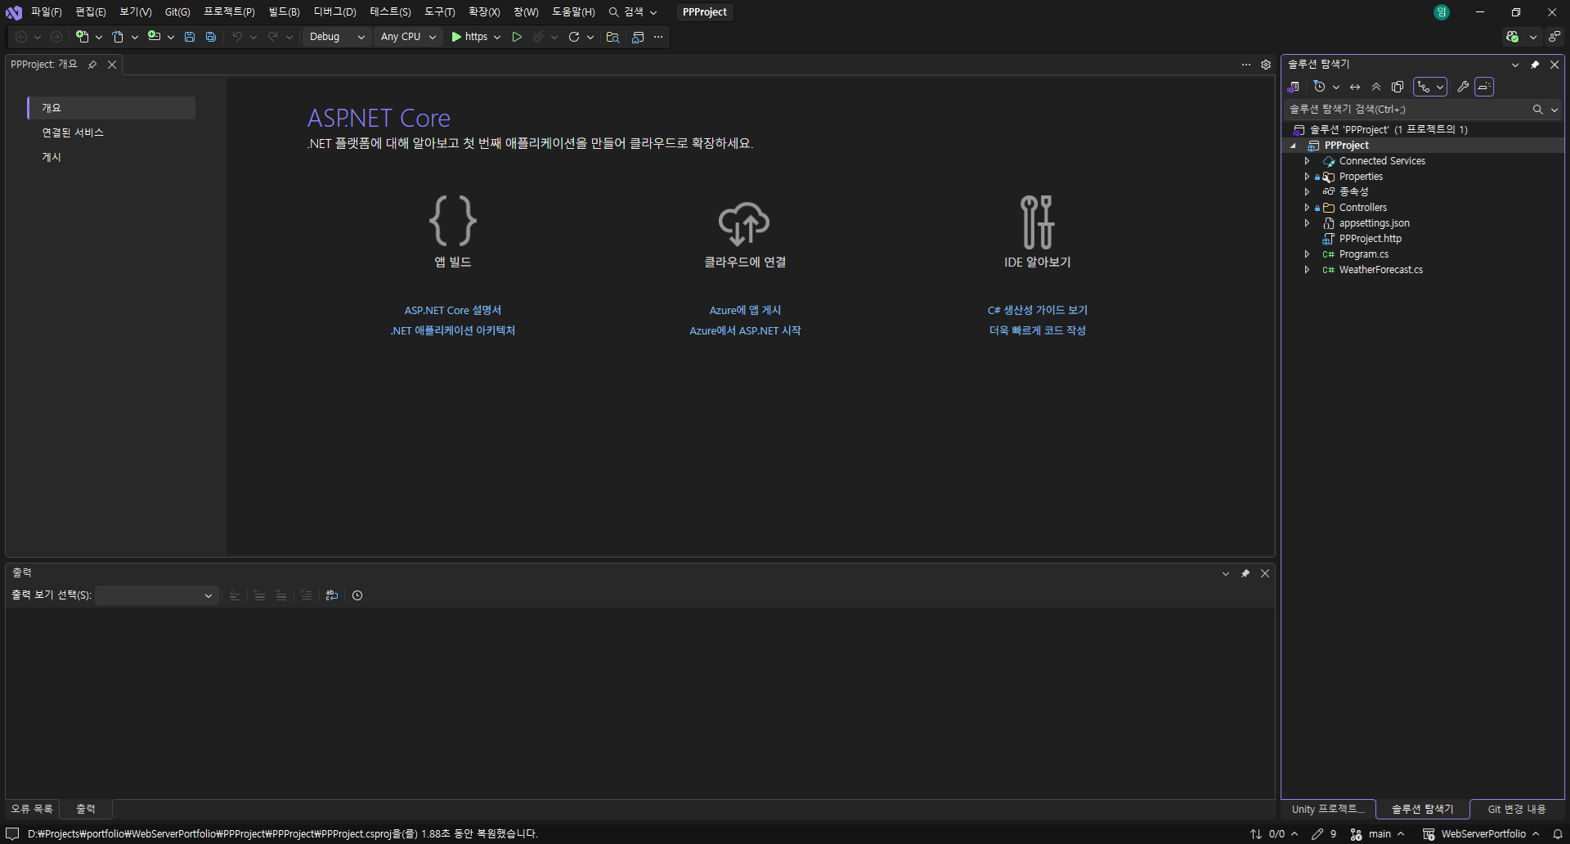The image size is (1570, 844).
Task: Open the output view selection combo box
Action: click(155, 595)
